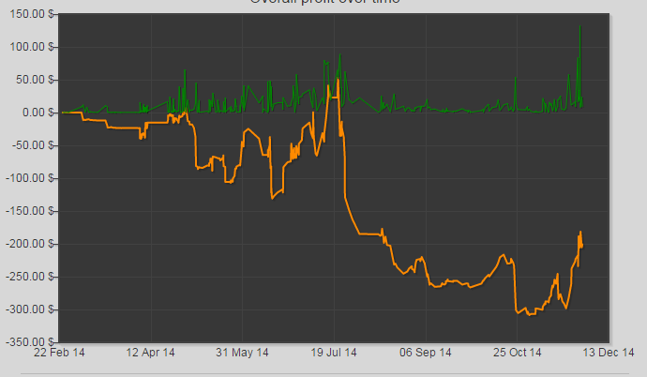Click the 50.00 $ y-axis label
Image resolution: width=647 pixels, height=377 pixels.
click(36, 80)
